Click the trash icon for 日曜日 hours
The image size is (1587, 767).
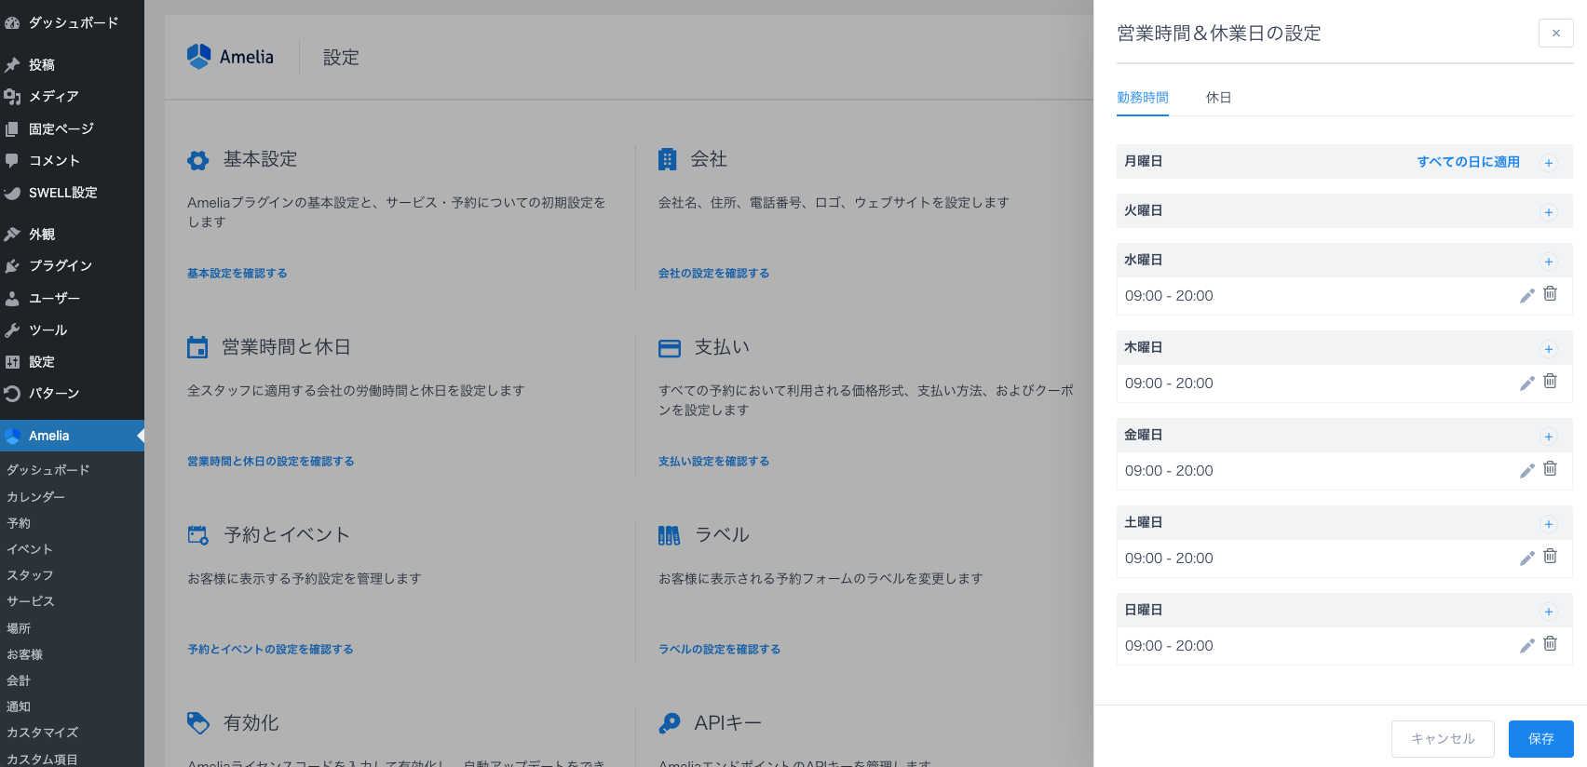coord(1550,644)
